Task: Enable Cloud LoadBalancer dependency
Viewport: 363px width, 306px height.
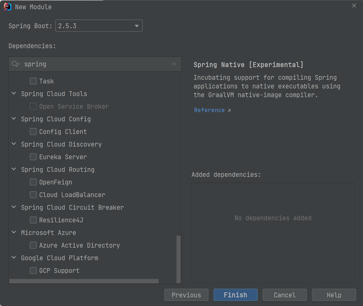Action: click(33, 195)
